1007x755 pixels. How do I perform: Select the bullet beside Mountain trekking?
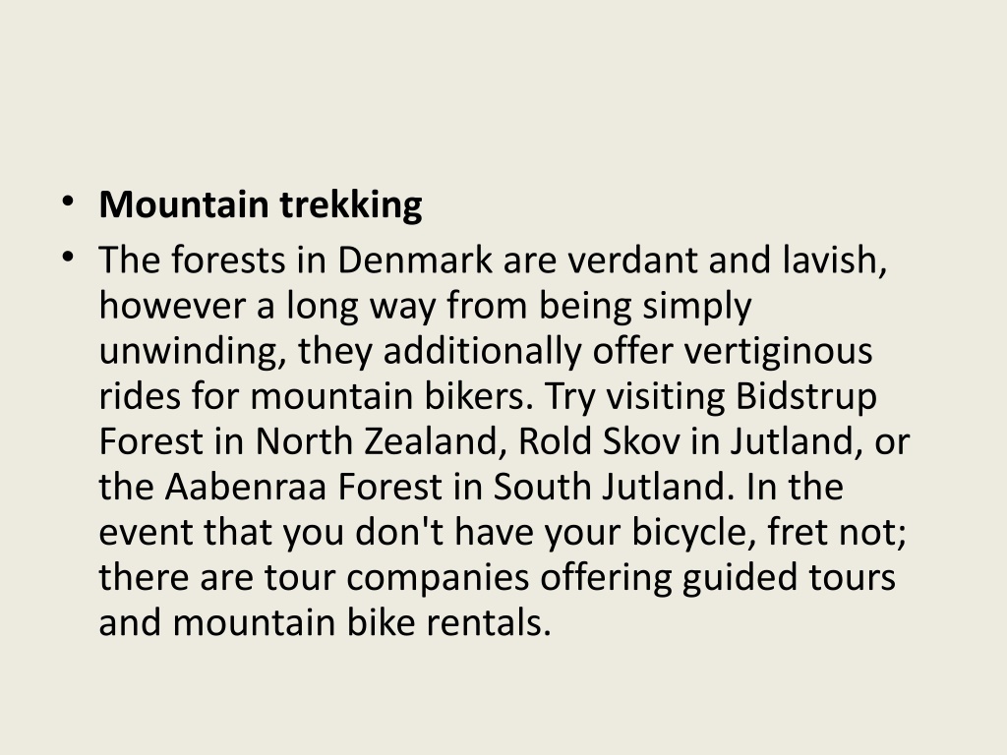68,203
